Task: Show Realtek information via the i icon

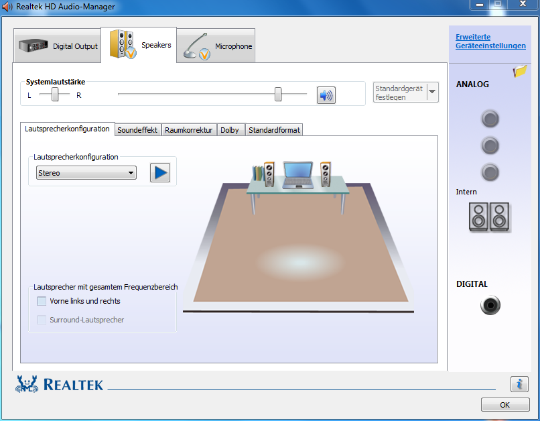Action: click(x=519, y=384)
